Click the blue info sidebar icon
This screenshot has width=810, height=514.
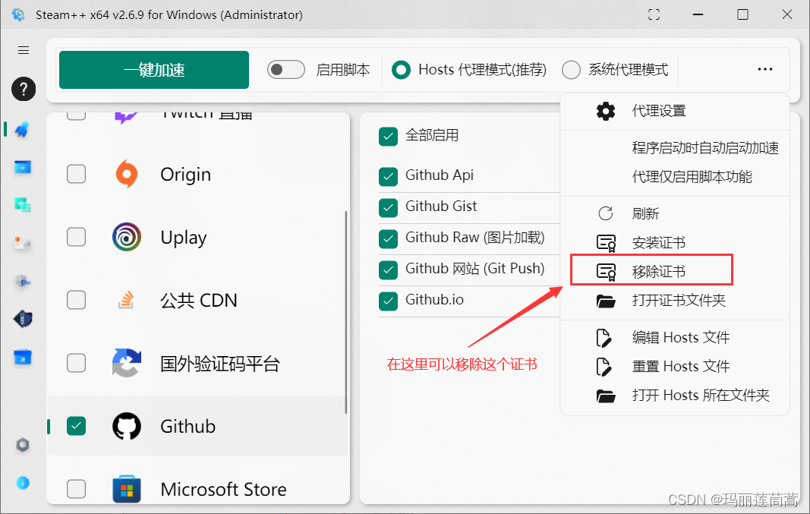pos(23,483)
